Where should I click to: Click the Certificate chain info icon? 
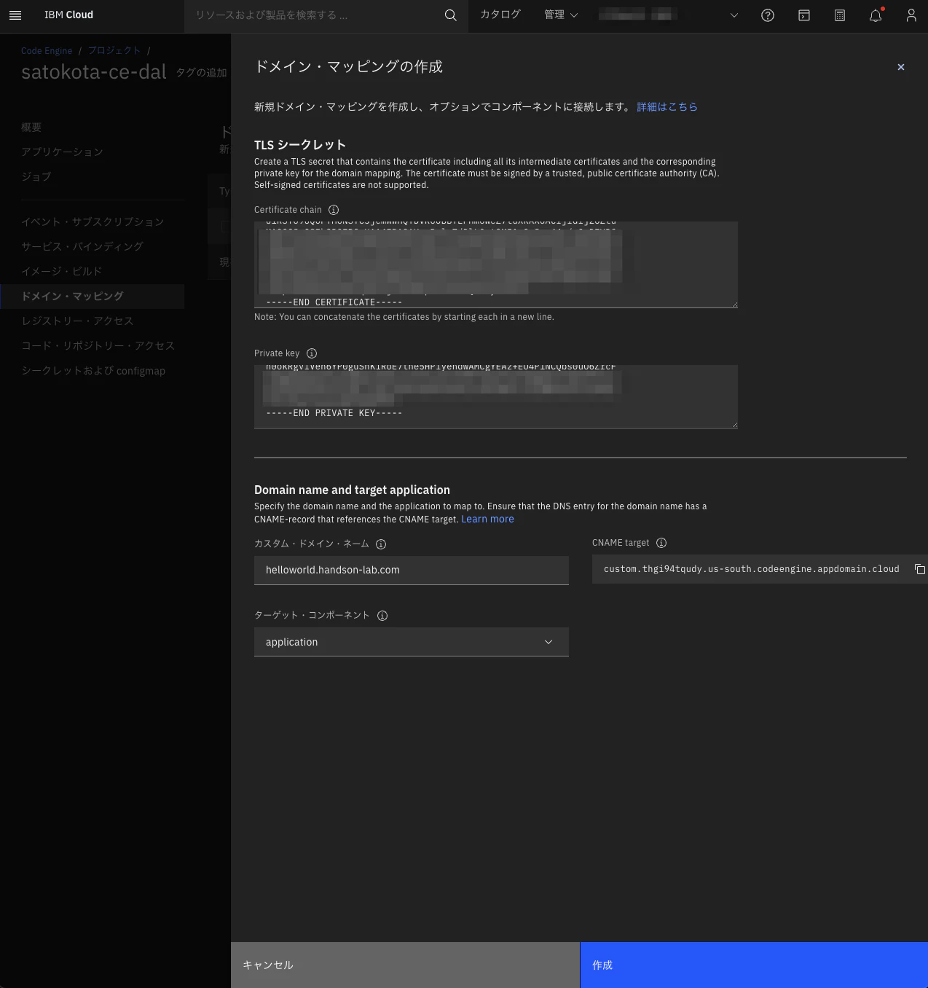pyautogui.click(x=334, y=210)
